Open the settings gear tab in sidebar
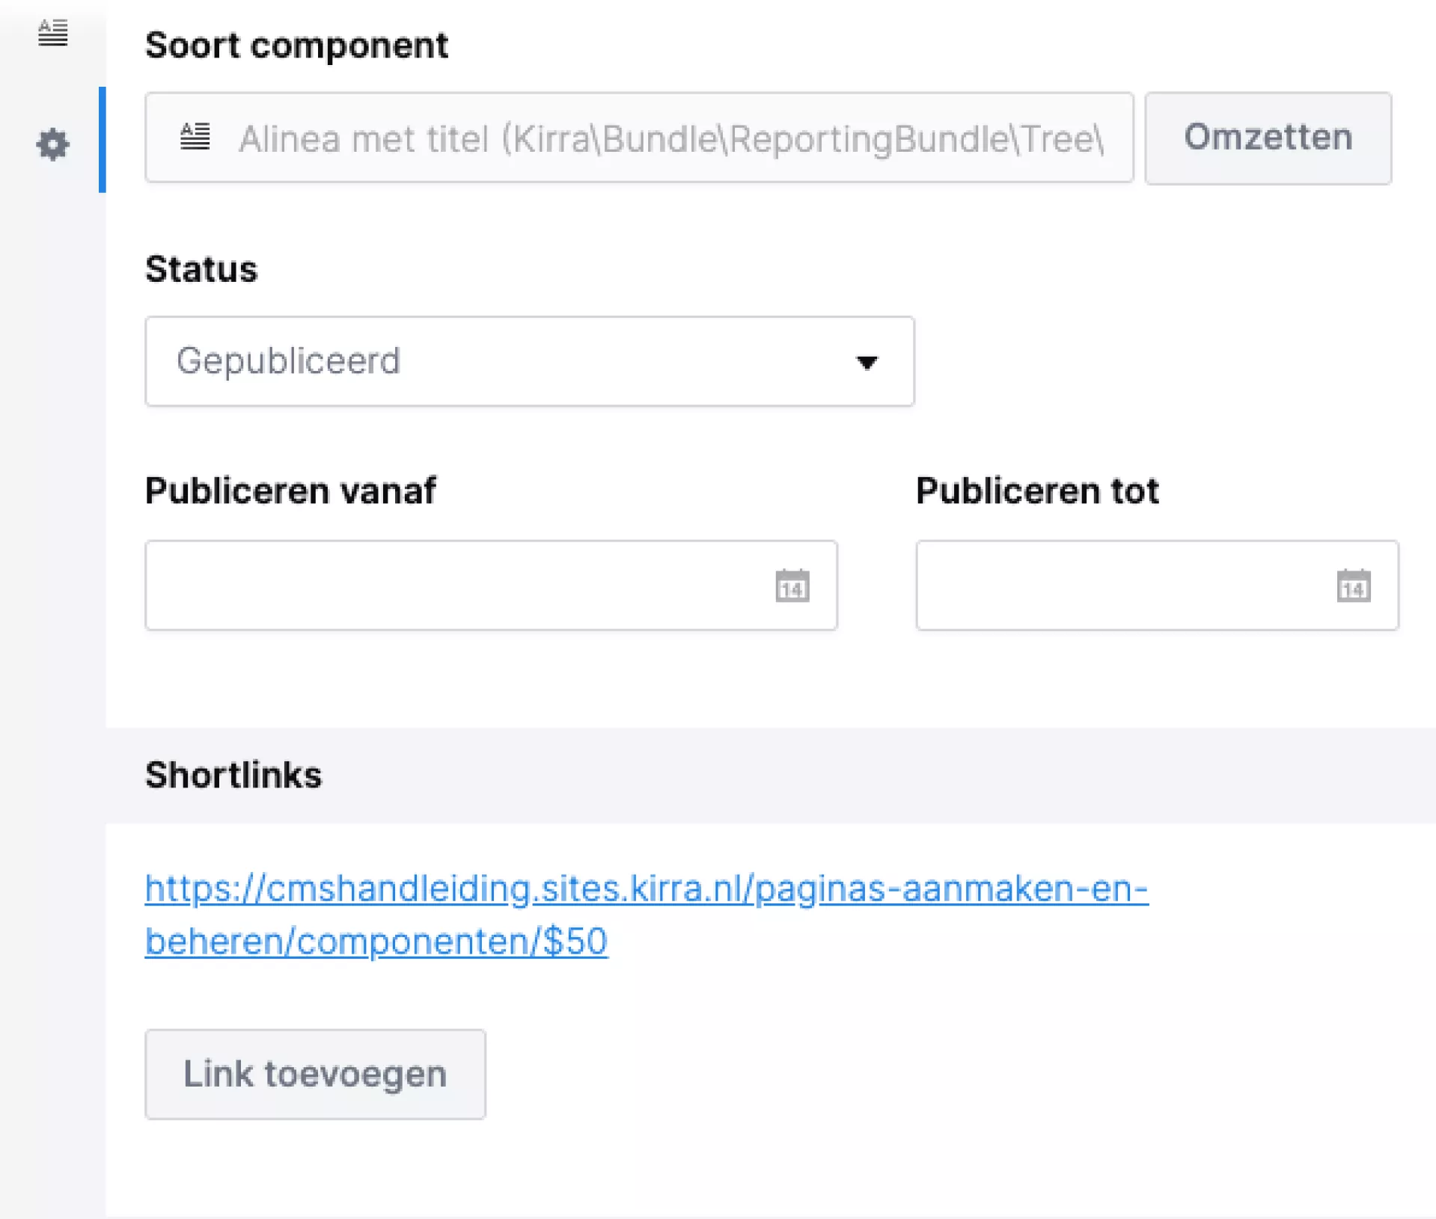This screenshot has height=1219, width=1436. [x=52, y=144]
